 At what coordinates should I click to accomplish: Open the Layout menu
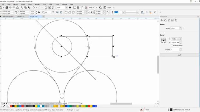click(15, 4)
